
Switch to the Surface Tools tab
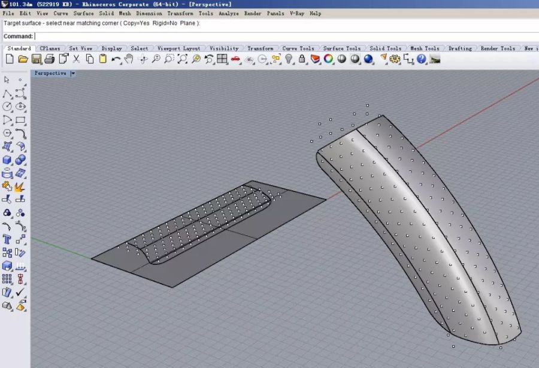click(x=341, y=48)
